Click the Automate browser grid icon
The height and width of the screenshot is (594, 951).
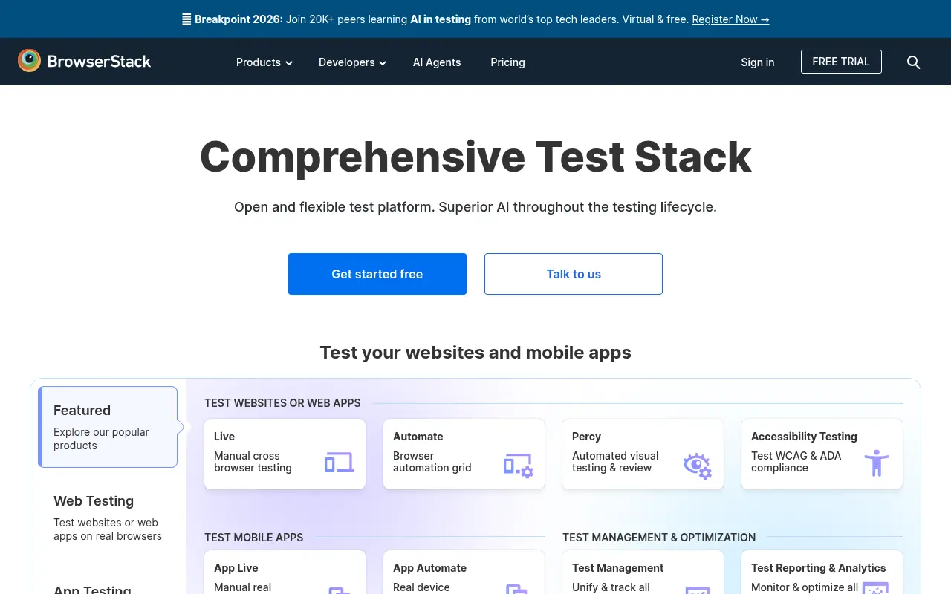pos(518,463)
